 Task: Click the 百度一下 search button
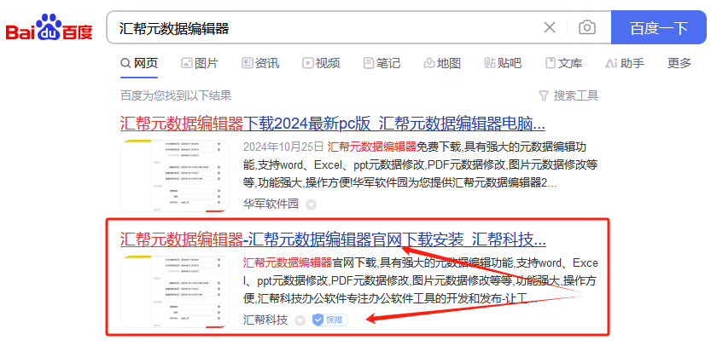[659, 27]
